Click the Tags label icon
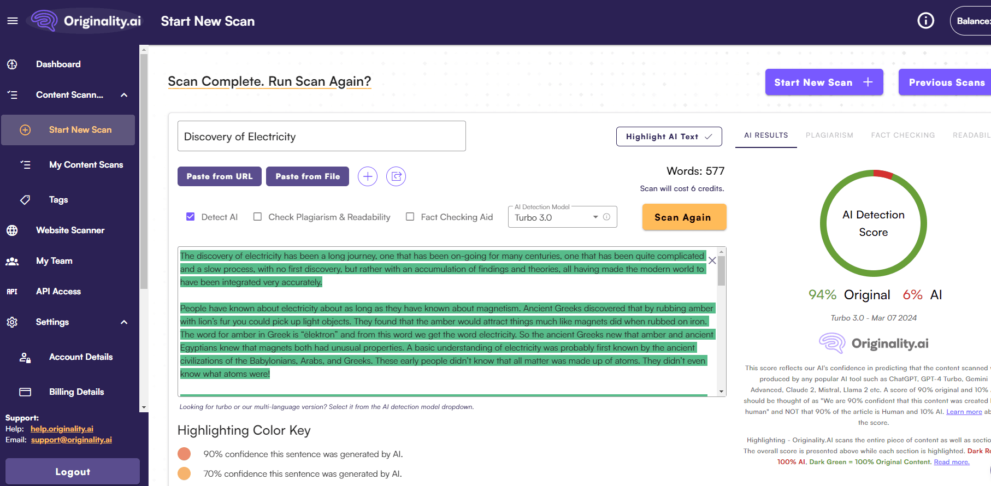This screenshot has height=486, width=991. [x=25, y=200]
